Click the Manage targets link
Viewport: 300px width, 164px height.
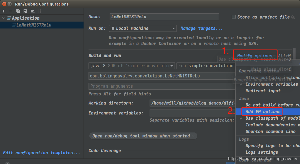201,28
